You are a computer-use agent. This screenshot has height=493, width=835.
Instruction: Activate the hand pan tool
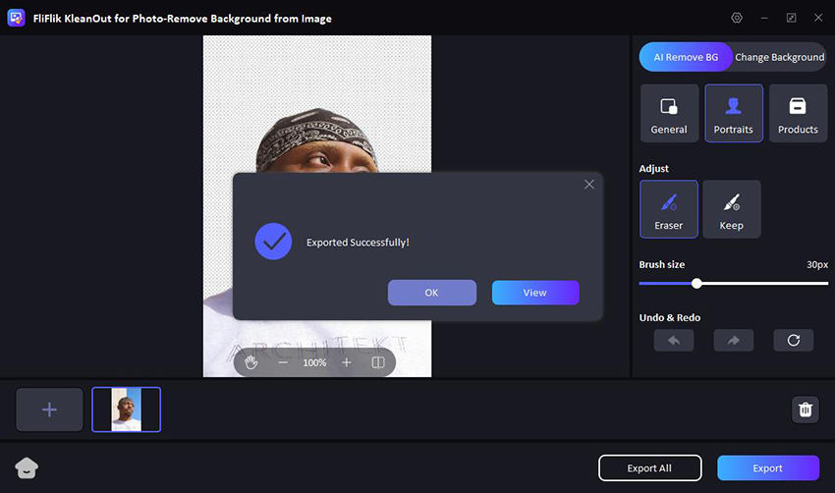251,362
